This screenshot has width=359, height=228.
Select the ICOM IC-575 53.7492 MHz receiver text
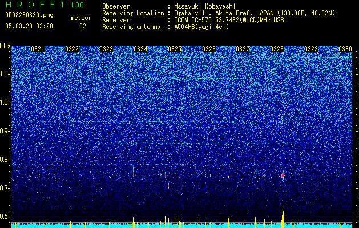click(x=229, y=20)
